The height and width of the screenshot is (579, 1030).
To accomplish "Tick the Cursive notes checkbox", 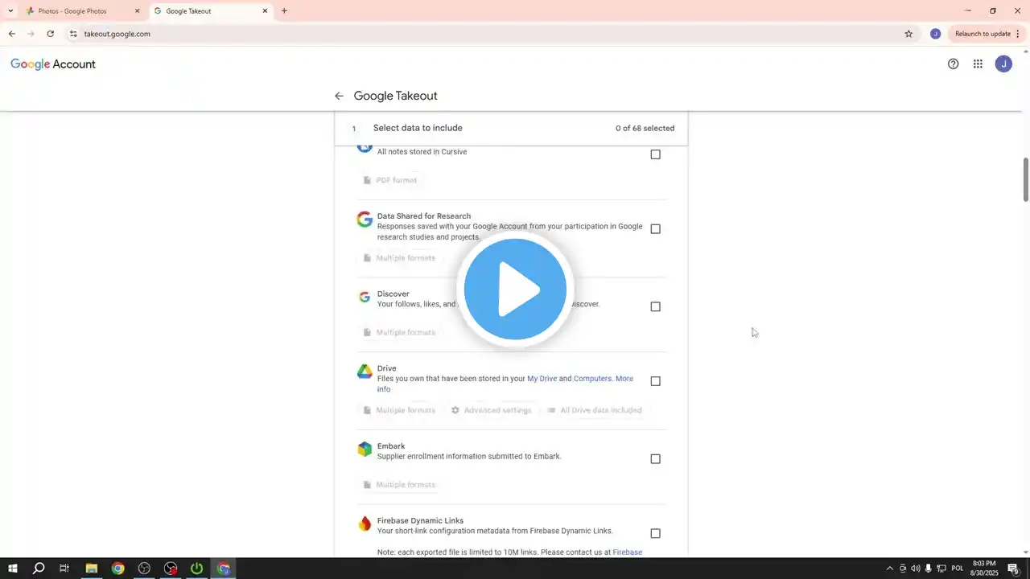I will click(655, 154).
